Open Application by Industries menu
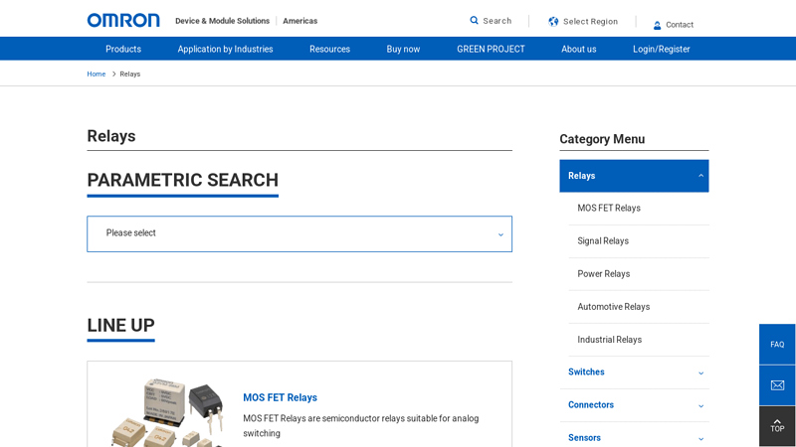 click(225, 49)
